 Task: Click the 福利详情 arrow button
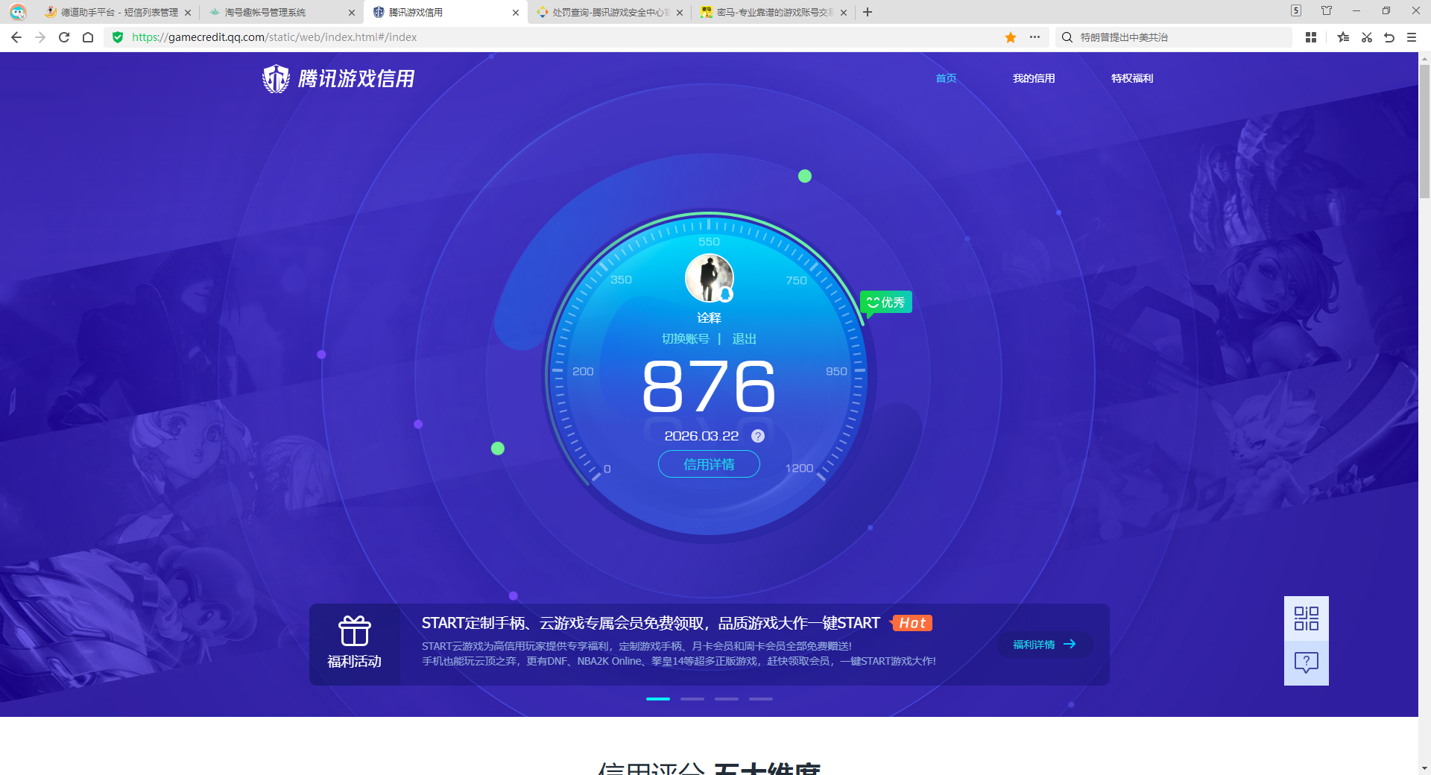[1043, 644]
